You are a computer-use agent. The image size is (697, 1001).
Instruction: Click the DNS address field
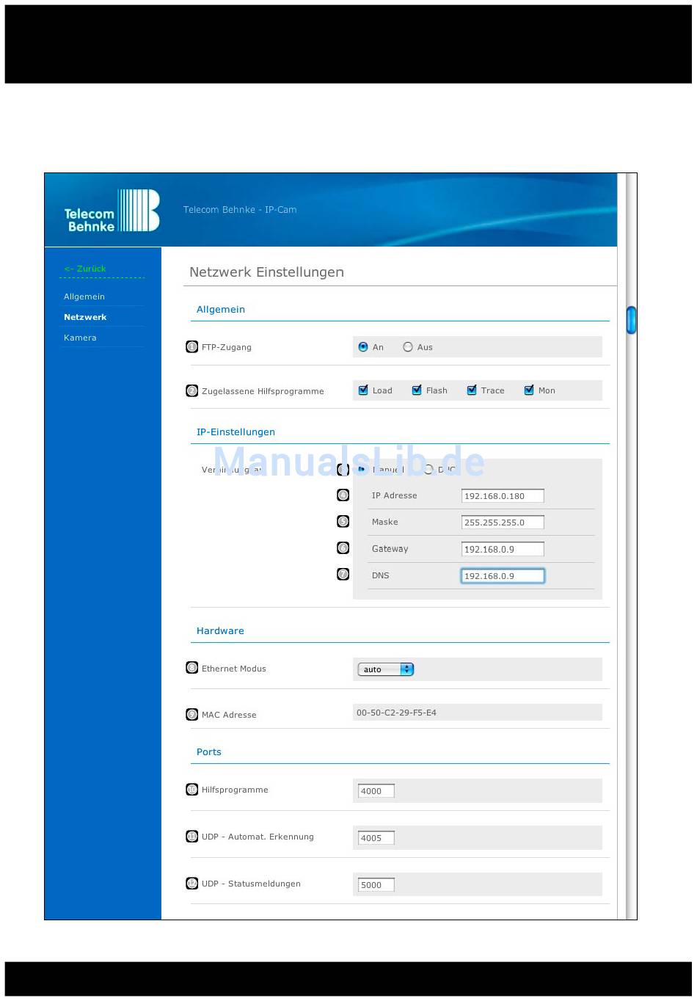click(503, 576)
